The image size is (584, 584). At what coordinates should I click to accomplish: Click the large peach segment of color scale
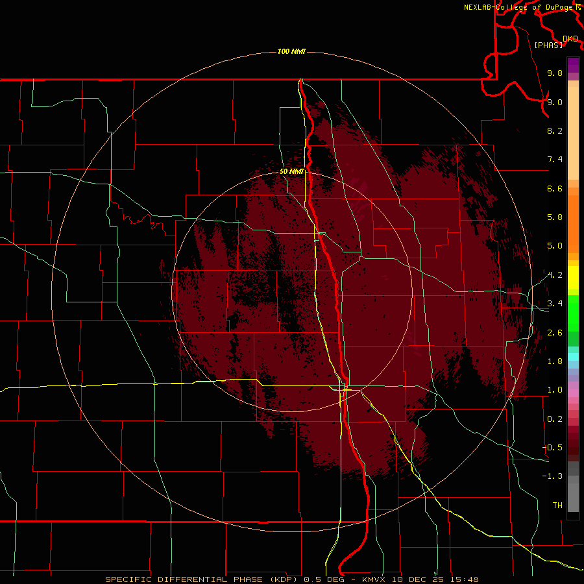[573, 134]
